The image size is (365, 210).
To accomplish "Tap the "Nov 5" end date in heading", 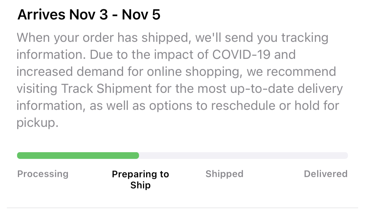I will tap(141, 15).
